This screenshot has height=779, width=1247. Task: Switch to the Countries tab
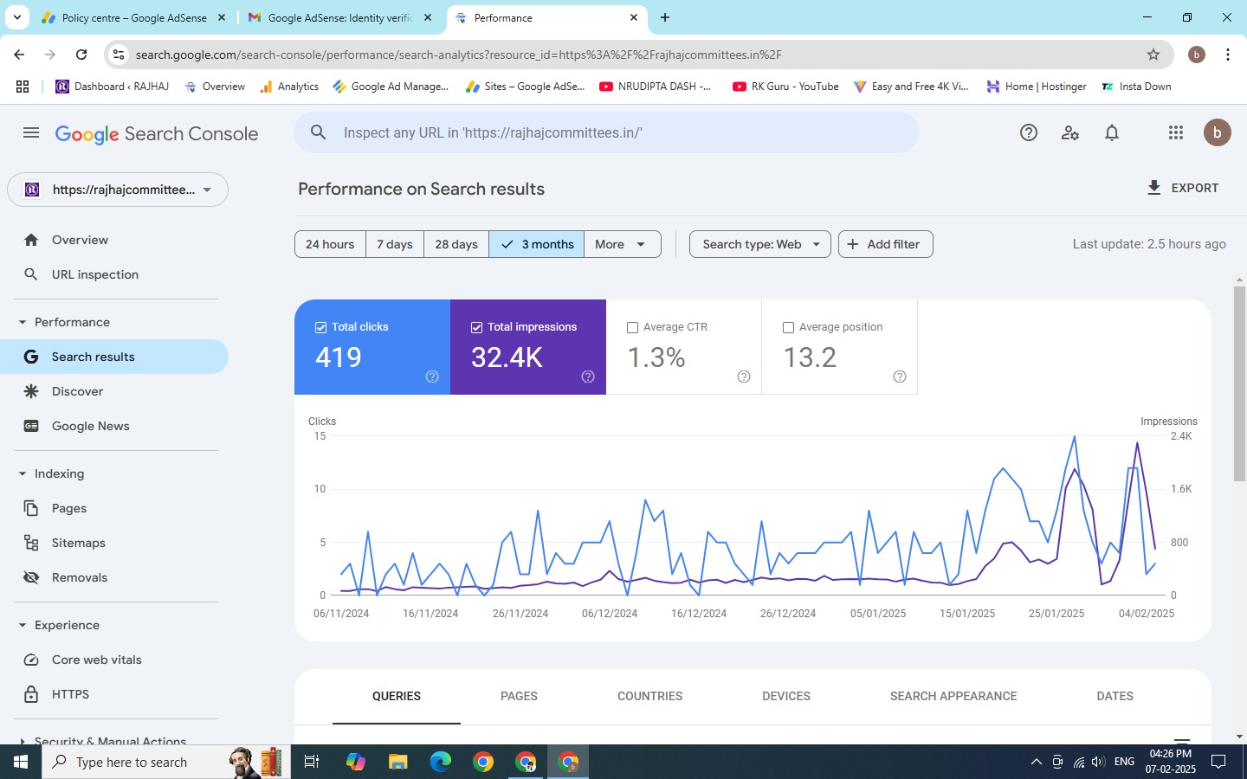pyautogui.click(x=649, y=696)
